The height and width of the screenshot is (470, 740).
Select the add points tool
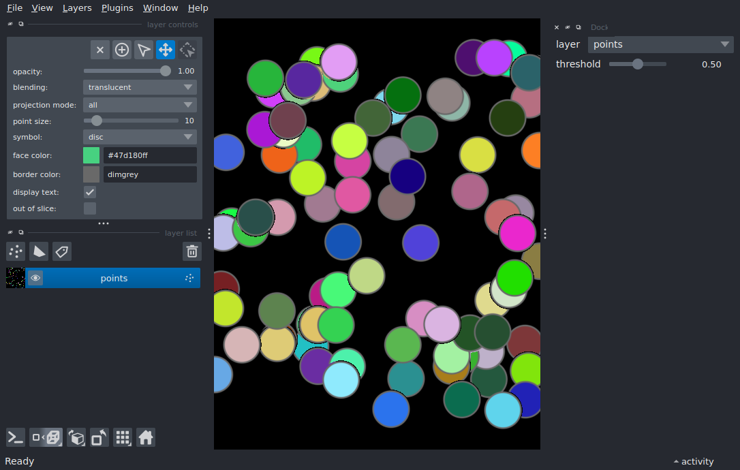click(x=122, y=50)
